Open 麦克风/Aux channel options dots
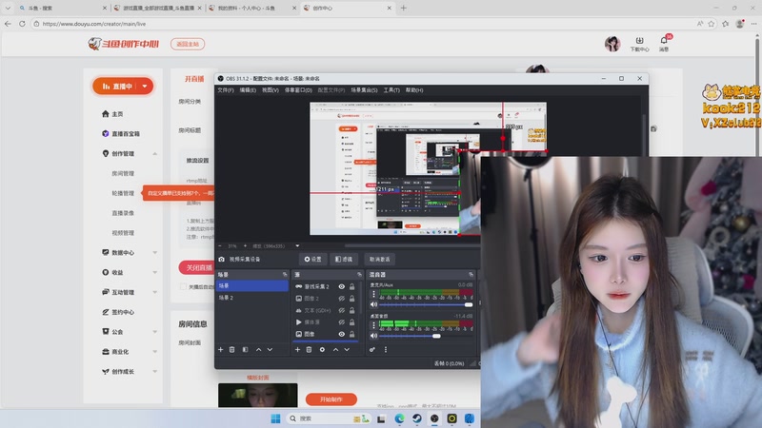 click(373, 294)
